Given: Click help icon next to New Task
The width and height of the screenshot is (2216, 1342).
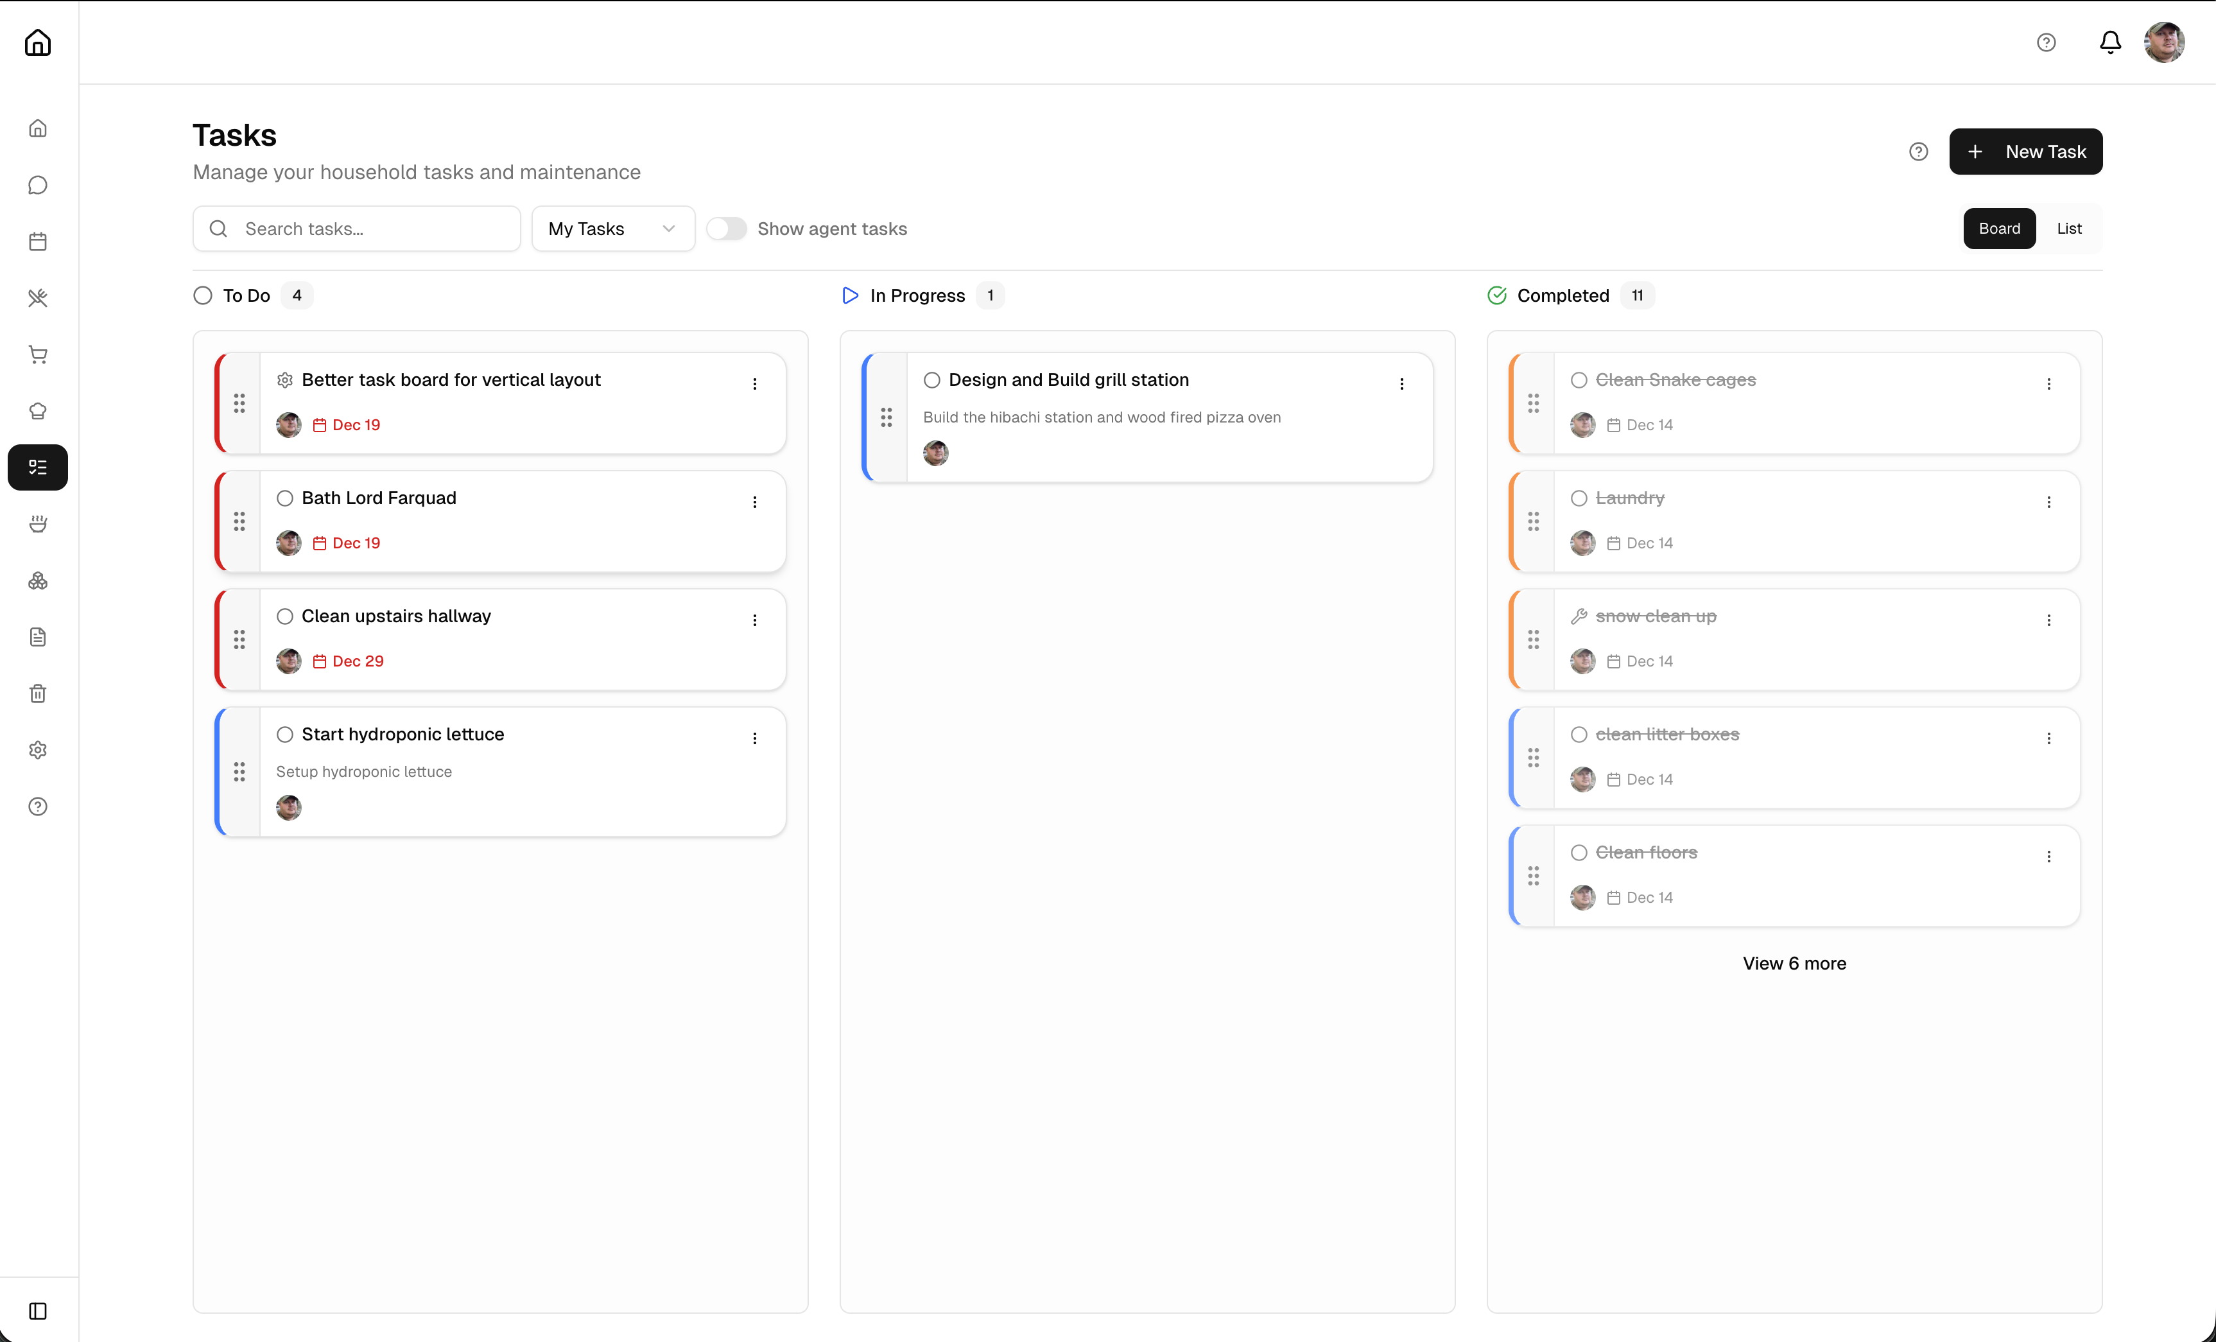Looking at the screenshot, I should (1918, 151).
